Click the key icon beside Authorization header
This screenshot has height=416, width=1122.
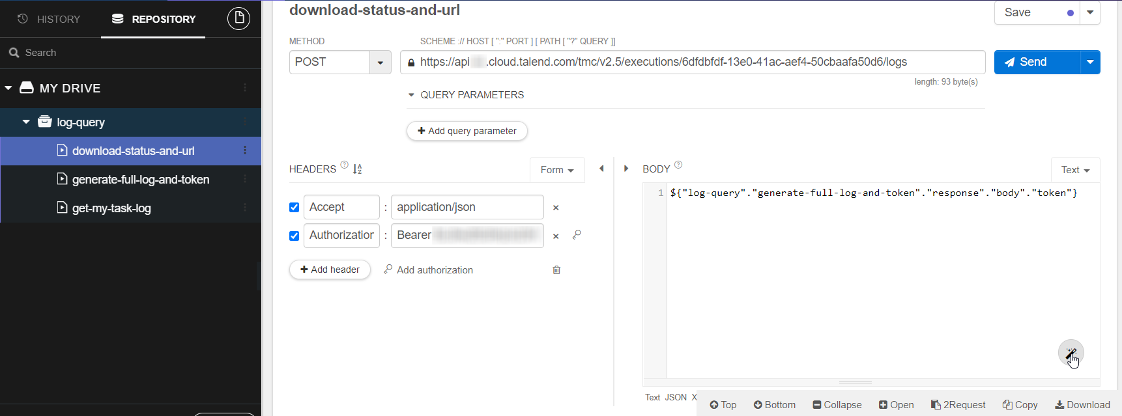coord(577,234)
